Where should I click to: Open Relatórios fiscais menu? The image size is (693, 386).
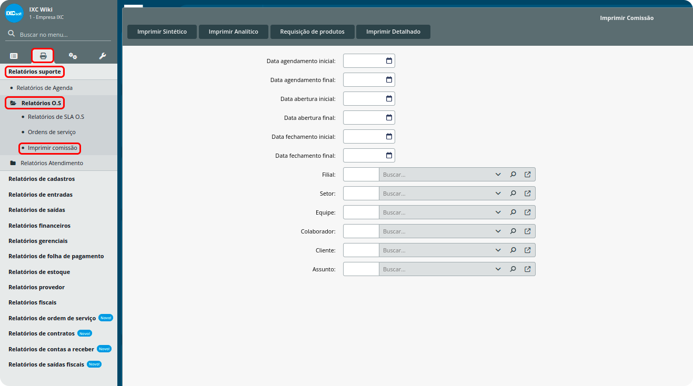click(33, 302)
